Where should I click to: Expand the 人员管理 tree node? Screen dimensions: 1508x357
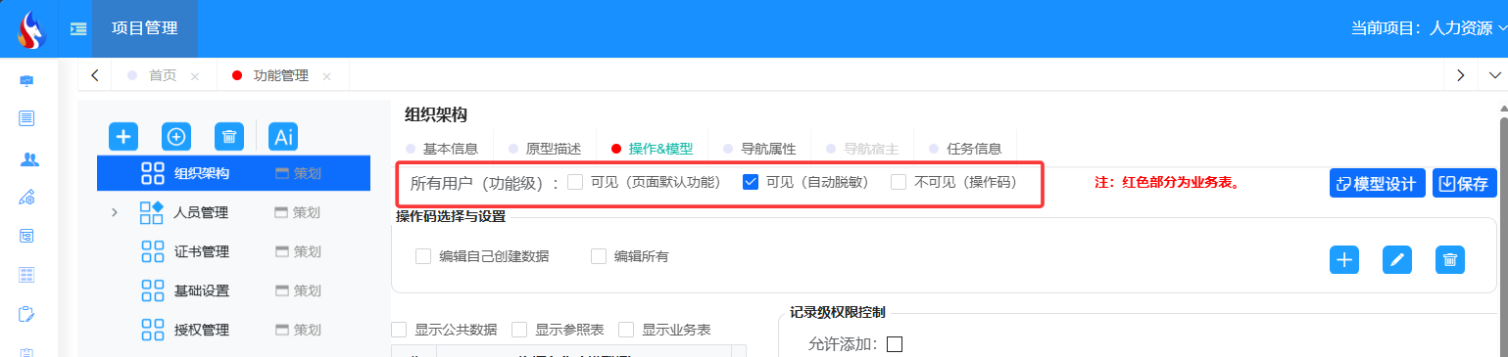114,212
